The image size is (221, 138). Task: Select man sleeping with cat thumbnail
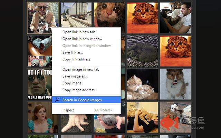175,18
